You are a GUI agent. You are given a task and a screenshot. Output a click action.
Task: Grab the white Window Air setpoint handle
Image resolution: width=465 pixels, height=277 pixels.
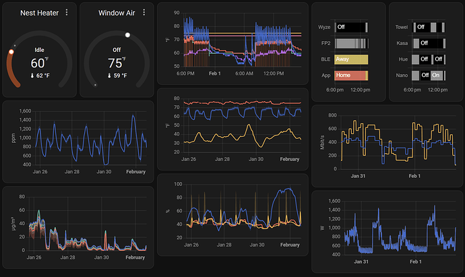127,35
